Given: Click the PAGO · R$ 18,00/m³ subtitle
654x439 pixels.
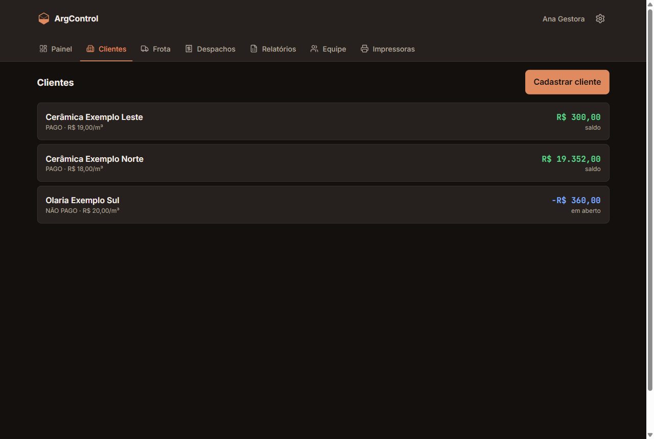Looking at the screenshot, I should point(74,169).
